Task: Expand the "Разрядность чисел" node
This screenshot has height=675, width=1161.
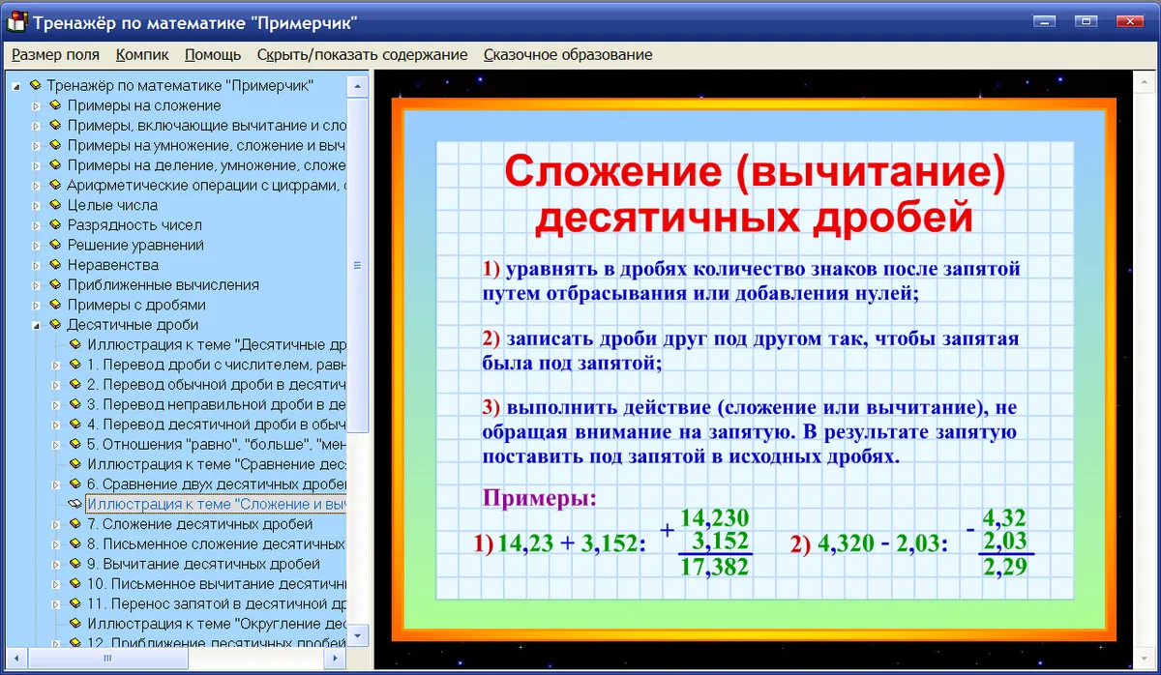Action: pos(37,225)
